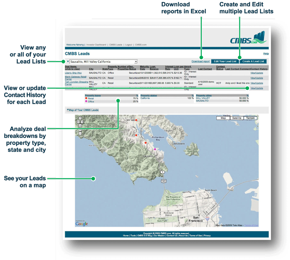Sort by the City column header
Image resolution: width=290 pixels, height=260 pixels.
pyautogui.click(x=91, y=69)
